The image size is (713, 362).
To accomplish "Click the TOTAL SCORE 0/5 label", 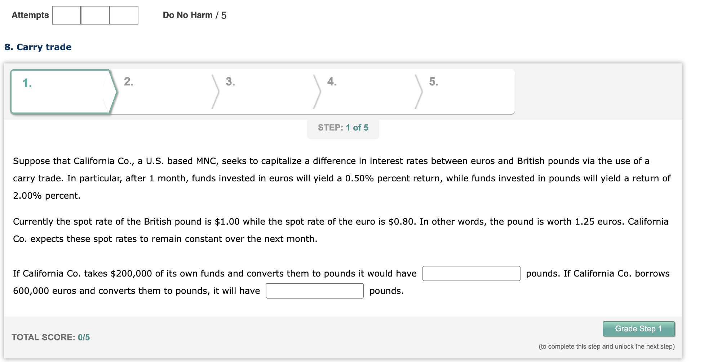I will tap(50, 337).
